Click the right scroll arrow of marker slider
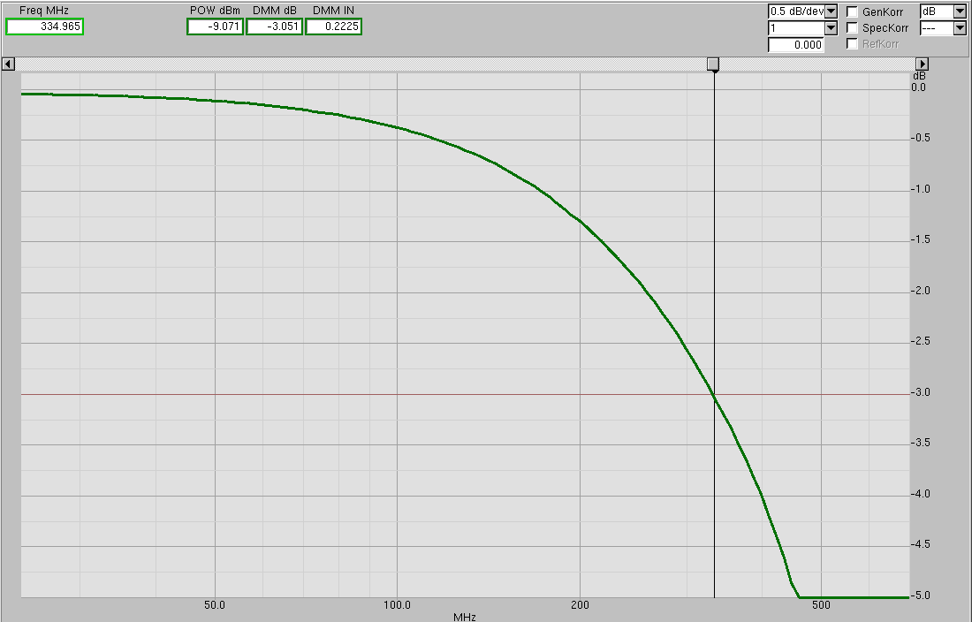972x622 pixels. (923, 64)
